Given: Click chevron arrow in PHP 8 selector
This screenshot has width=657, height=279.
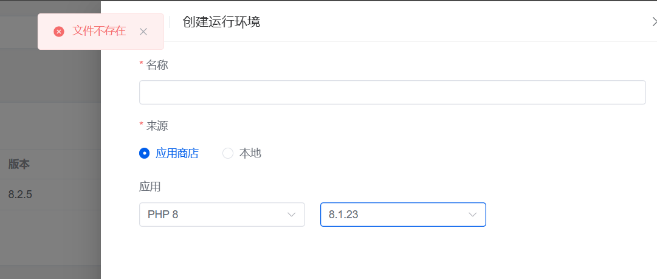Looking at the screenshot, I should [291, 215].
